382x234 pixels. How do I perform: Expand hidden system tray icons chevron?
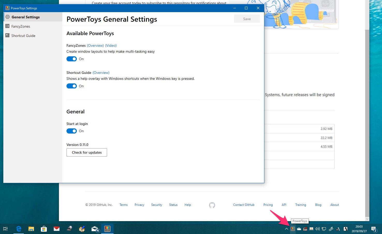pyautogui.click(x=287, y=229)
